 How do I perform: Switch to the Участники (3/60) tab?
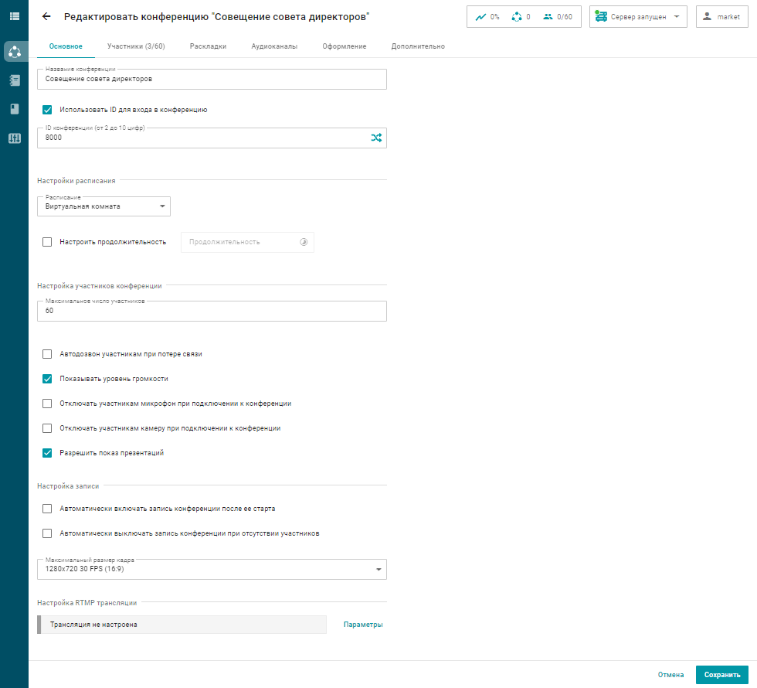click(136, 46)
